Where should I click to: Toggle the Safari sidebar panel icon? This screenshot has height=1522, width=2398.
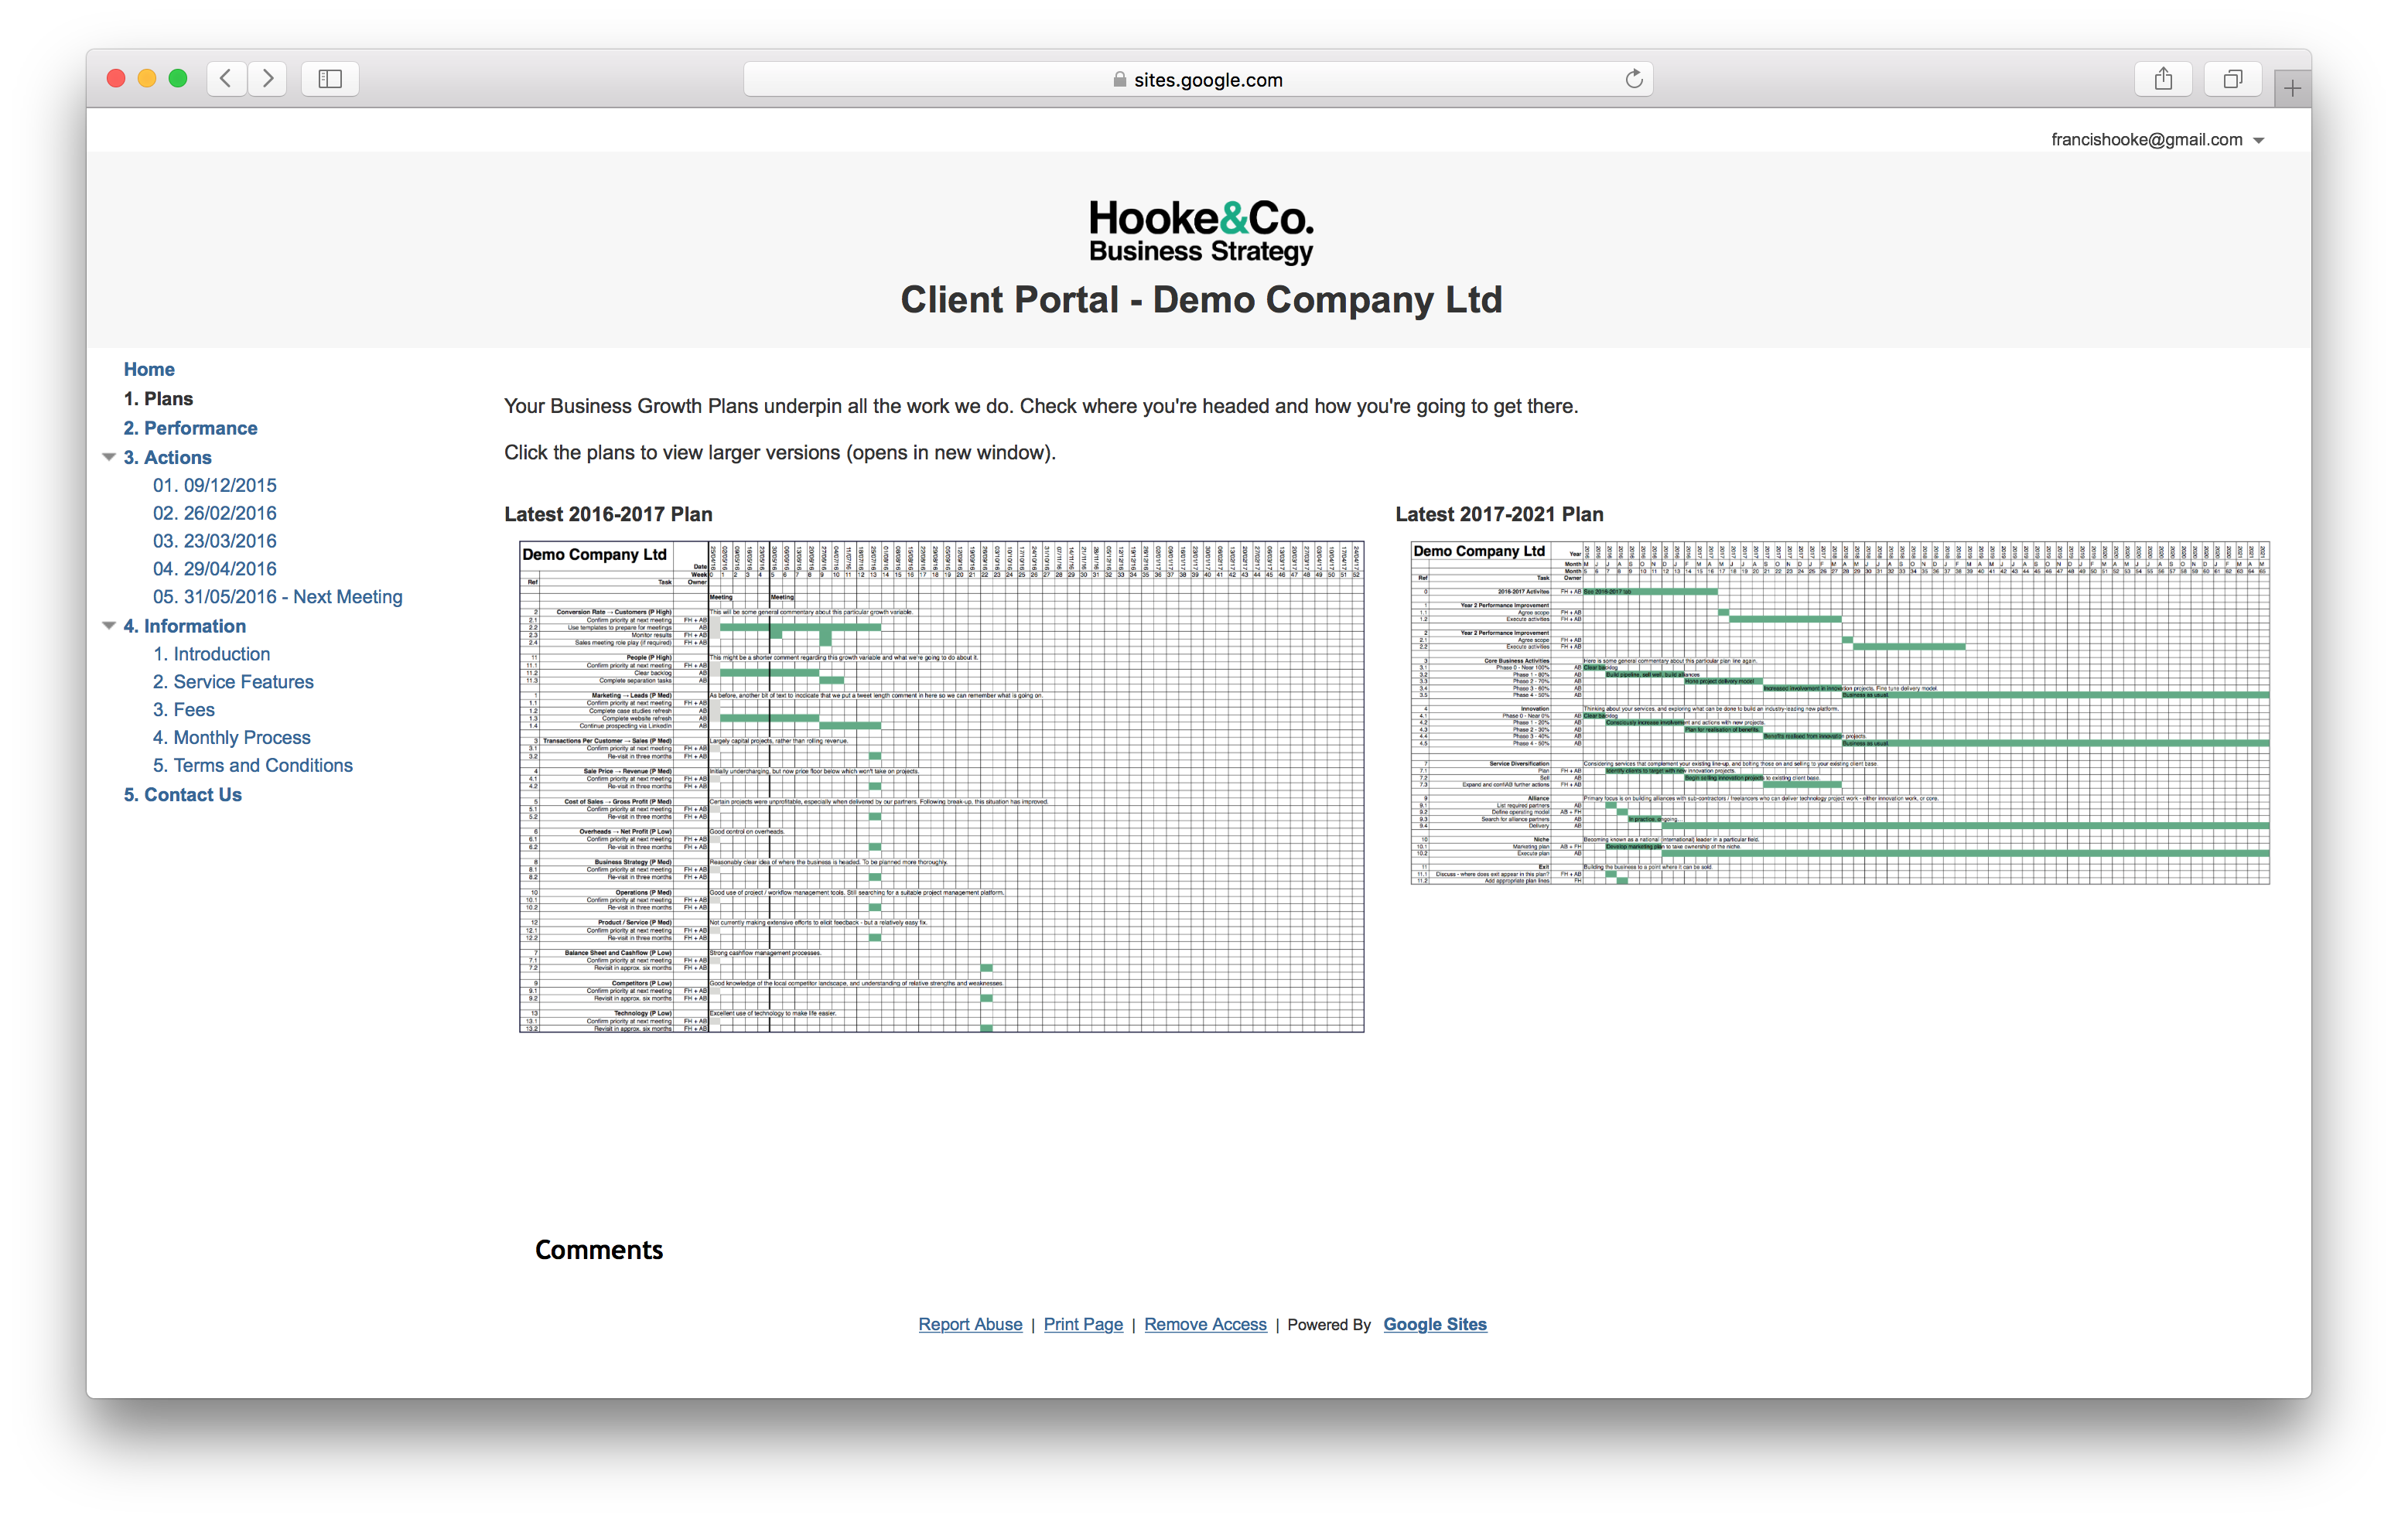click(330, 79)
